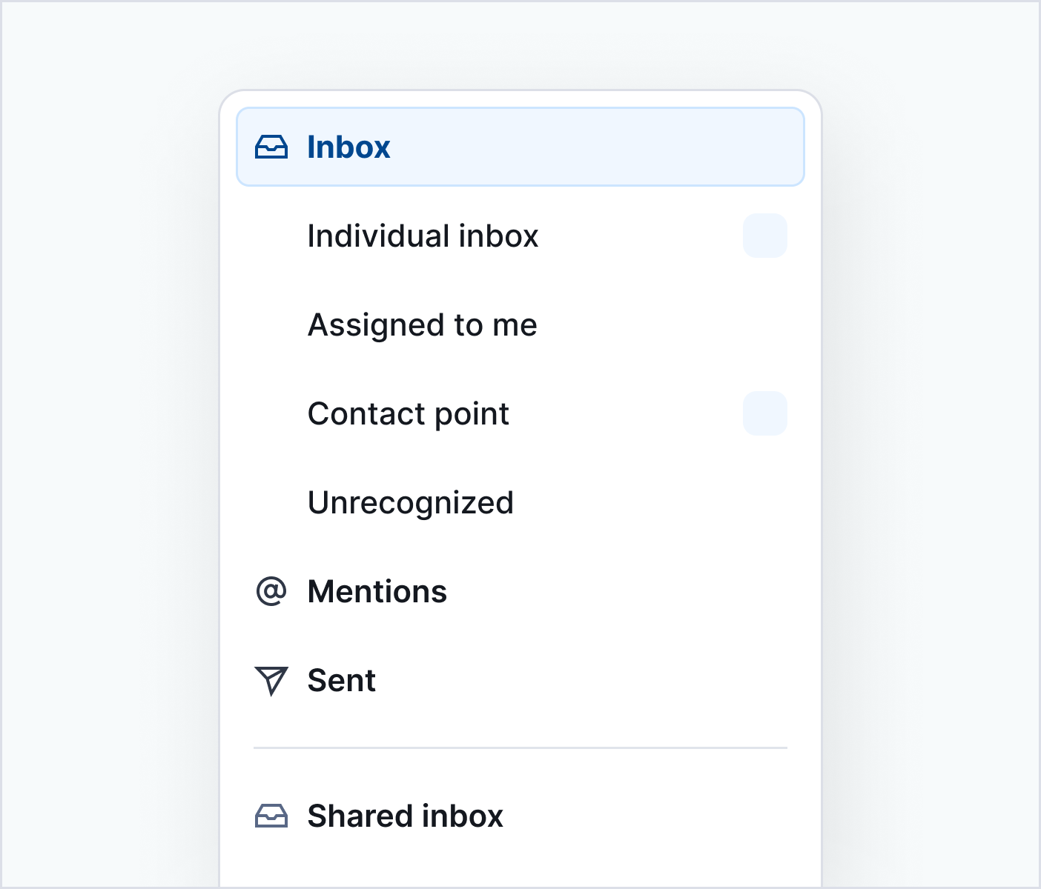
Task: Open the Sent messages section
Action: (x=341, y=681)
